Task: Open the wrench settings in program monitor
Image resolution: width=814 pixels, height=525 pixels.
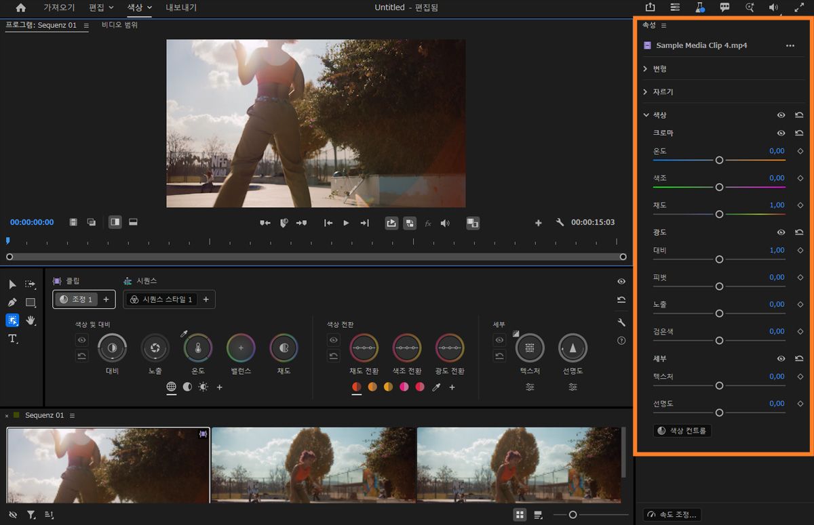Action: click(x=560, y=222)
